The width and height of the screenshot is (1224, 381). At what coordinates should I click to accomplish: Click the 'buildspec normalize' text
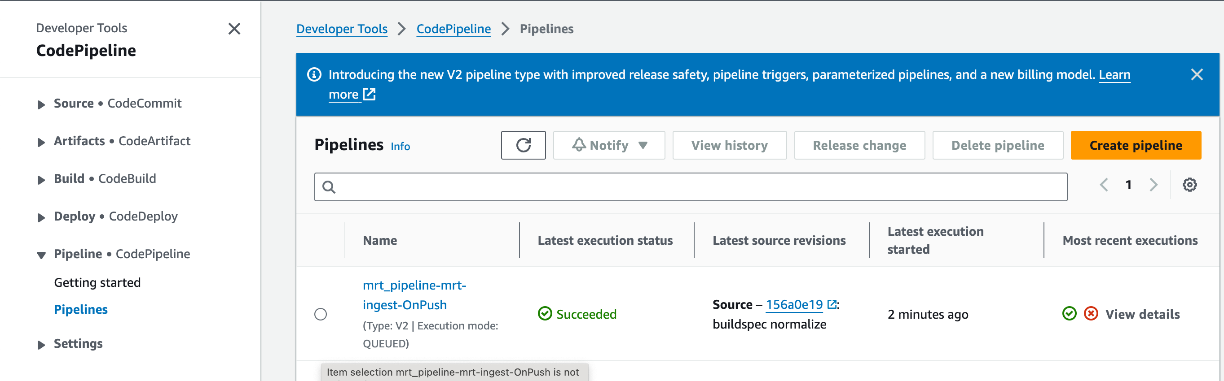769,324
